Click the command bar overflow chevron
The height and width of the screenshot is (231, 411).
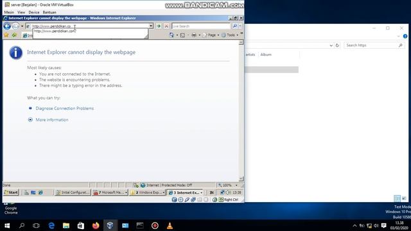click(241, 33)
